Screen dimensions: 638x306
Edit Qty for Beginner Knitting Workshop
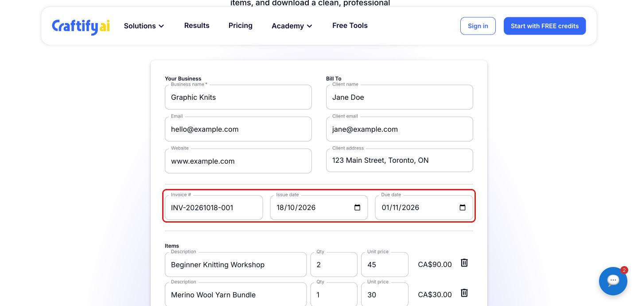pos(334,265)
